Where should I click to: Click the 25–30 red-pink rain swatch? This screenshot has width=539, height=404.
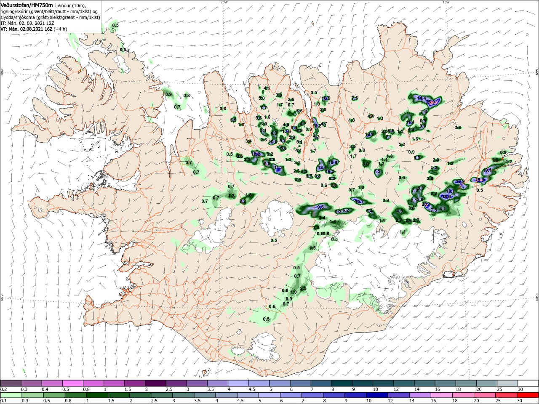505,395
